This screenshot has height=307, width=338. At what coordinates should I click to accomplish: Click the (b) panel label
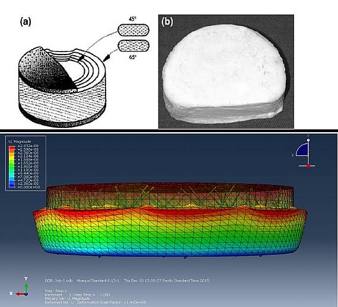pyautogui.click(x=167, y=22)
